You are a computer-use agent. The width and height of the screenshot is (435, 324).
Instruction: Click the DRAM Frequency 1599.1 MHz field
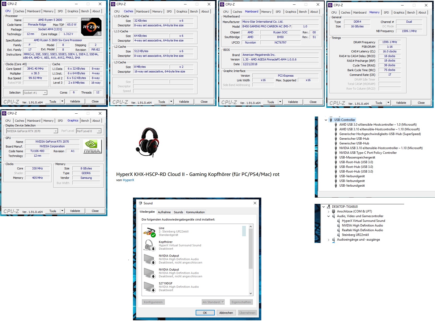point(390,42)
